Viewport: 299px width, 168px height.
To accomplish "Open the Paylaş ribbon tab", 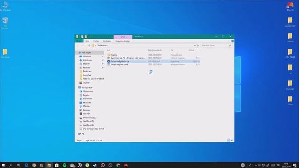I will pos(96,41).
